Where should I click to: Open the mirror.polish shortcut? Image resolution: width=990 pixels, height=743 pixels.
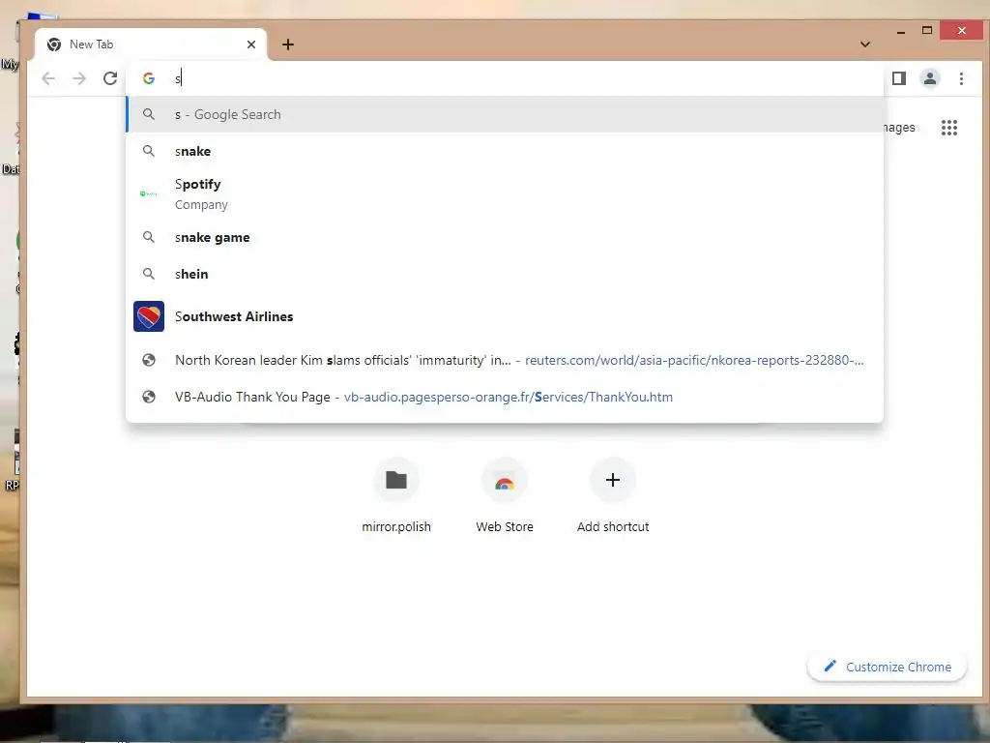pyautogui.click(x=396, y=496)
